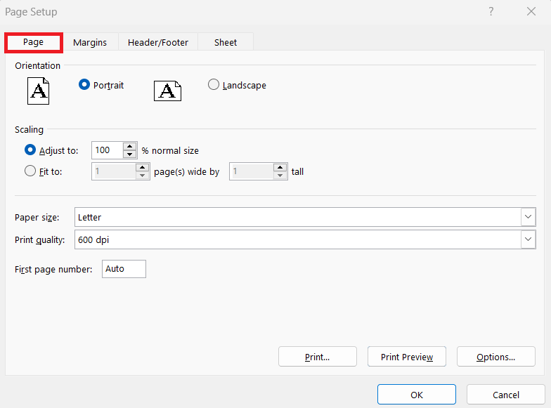
Task: Switch to the Page tab
Action: coord(34,42)
